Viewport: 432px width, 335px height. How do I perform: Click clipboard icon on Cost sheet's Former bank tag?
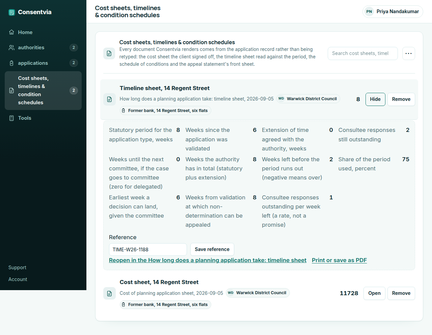(124, 305)
